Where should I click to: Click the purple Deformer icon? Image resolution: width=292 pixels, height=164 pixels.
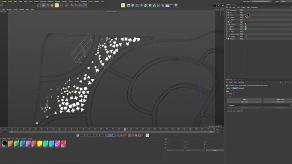pos(163,5)
